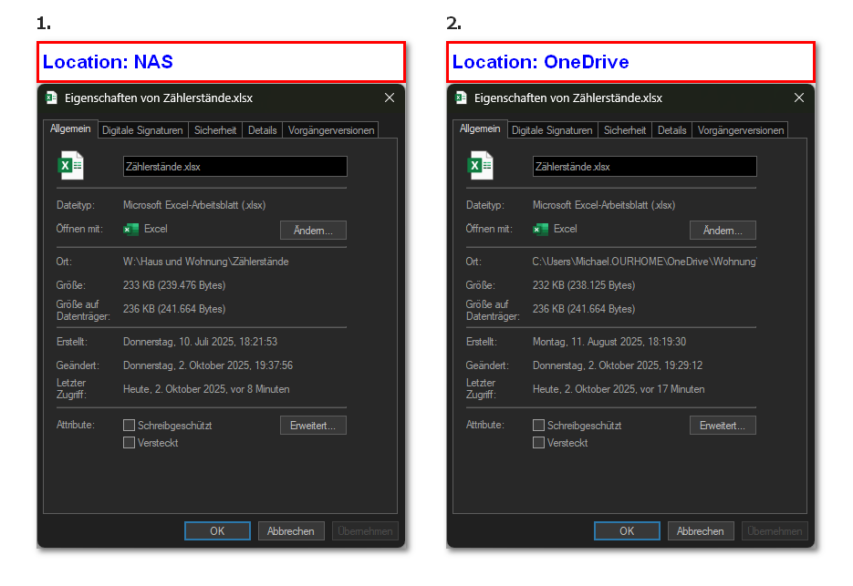Screen dimensions: 853x586
Task: Enable Schreibgeschützt checkbox in the OneDrive dialog
Action: click(539, 426)
